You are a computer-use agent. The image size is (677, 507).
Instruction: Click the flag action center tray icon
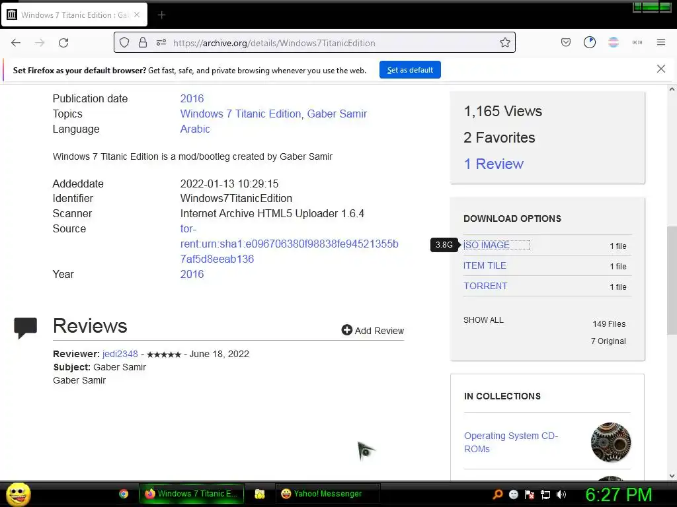pyautogui.click(x=530, y=494)
